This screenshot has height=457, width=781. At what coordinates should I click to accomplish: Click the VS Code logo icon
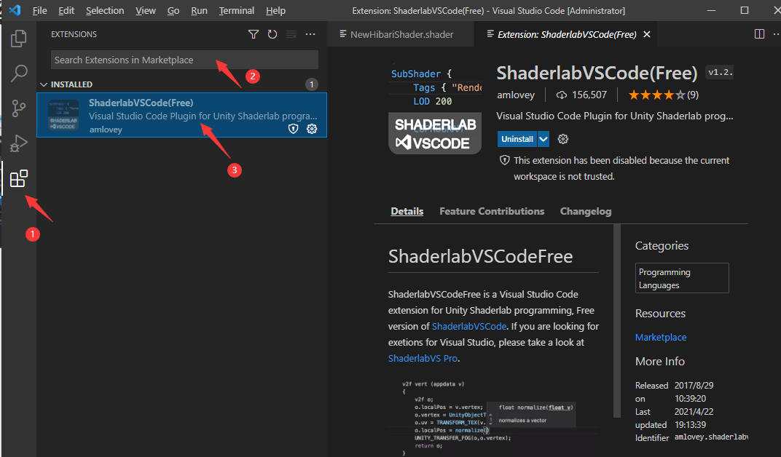tap(15, 10)
